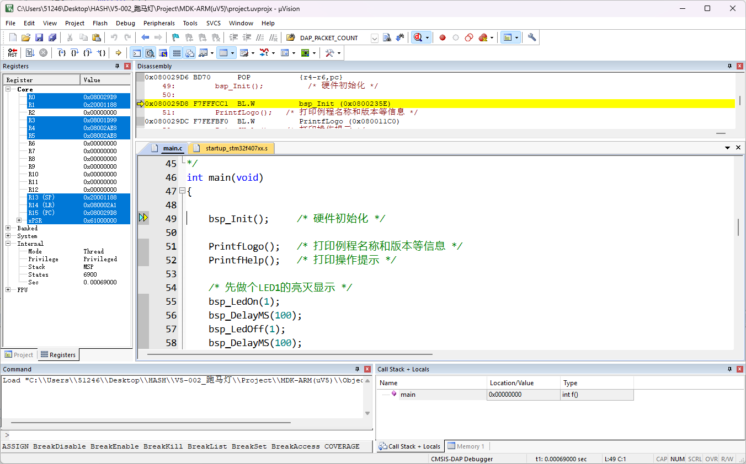The height and width of the screenshot is (464, 746).
Task: Click Start/Stop Debug Session icon
Action: tap(418, 37)
